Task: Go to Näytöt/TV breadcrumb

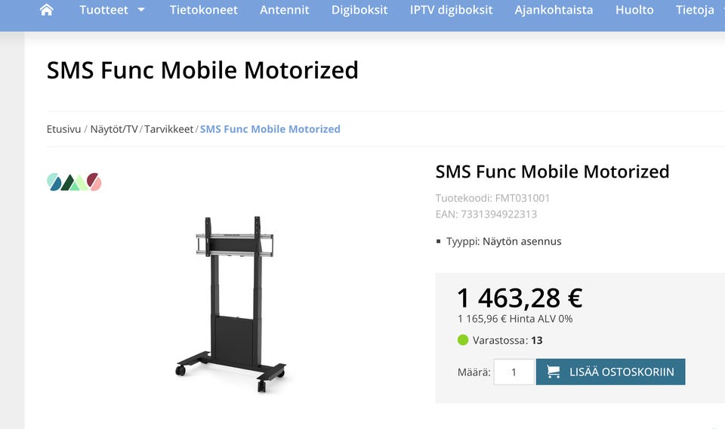Action: click(114, 129)
